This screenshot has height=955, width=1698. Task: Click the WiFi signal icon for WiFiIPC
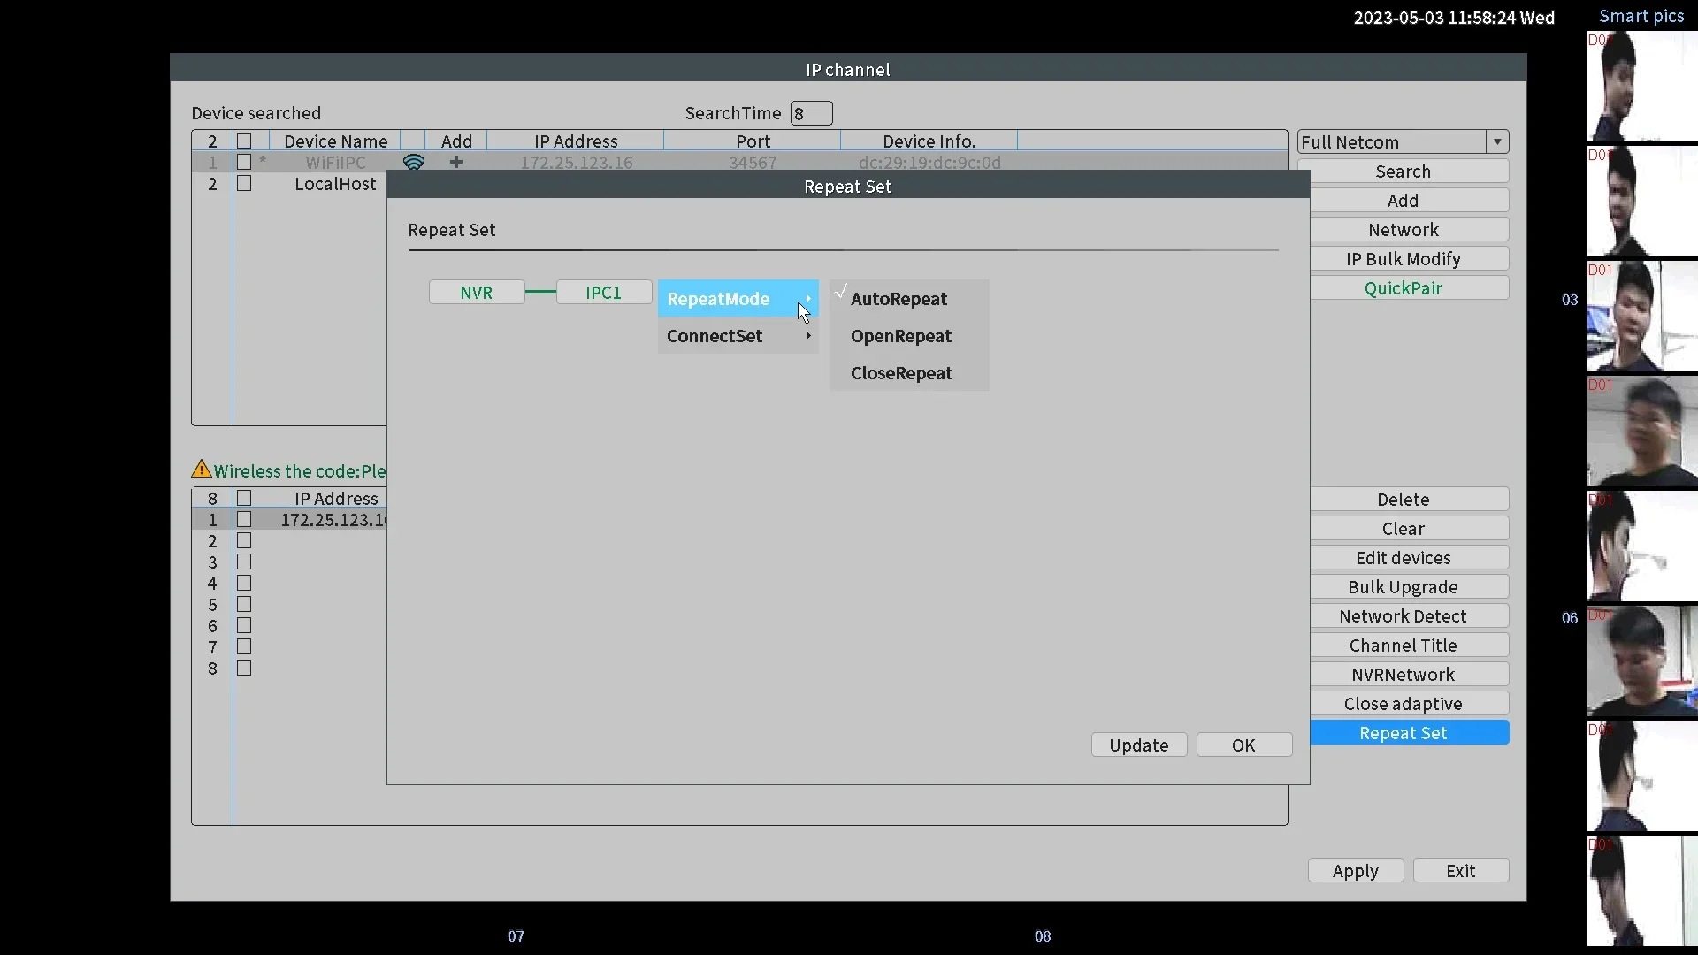413,163
